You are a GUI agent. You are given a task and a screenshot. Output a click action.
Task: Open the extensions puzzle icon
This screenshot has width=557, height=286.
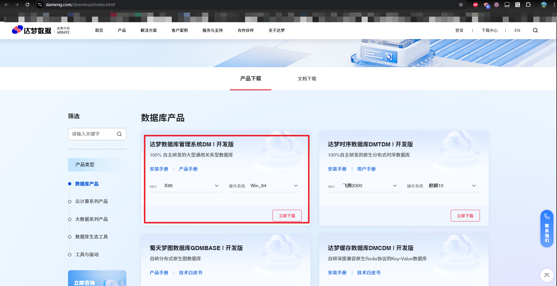coord(528,5)
